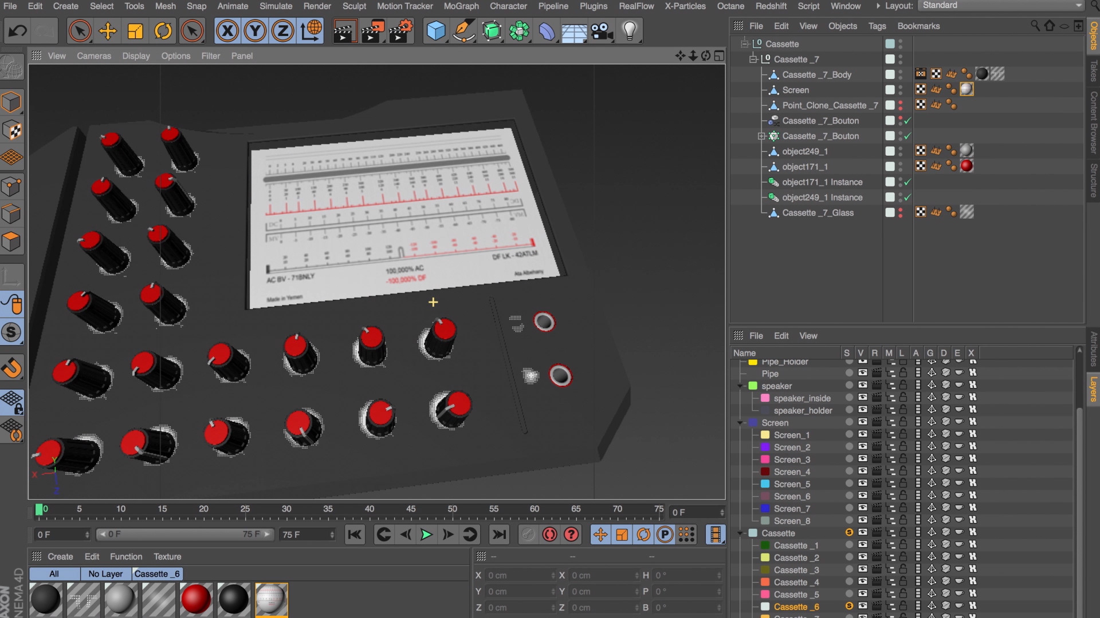Click the No Layer material filter
1100x618 pixels.
105,574
